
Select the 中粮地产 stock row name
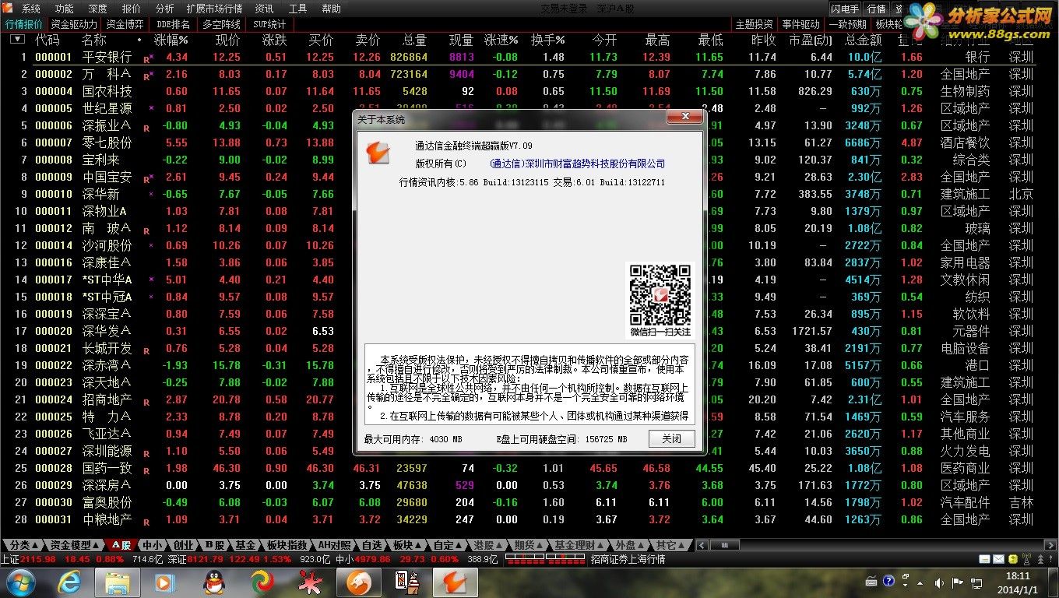[x=107, y=519]
